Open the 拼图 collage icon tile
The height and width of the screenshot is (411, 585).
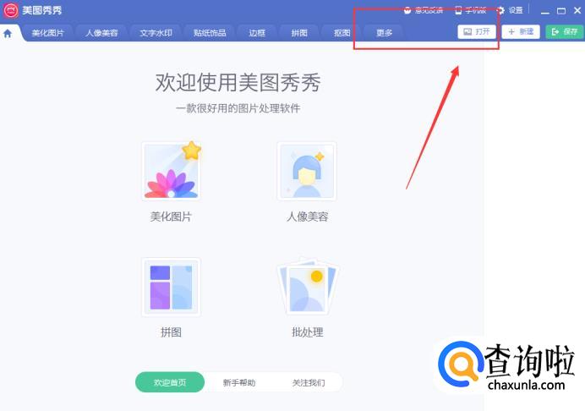click(x=172, y=287)
